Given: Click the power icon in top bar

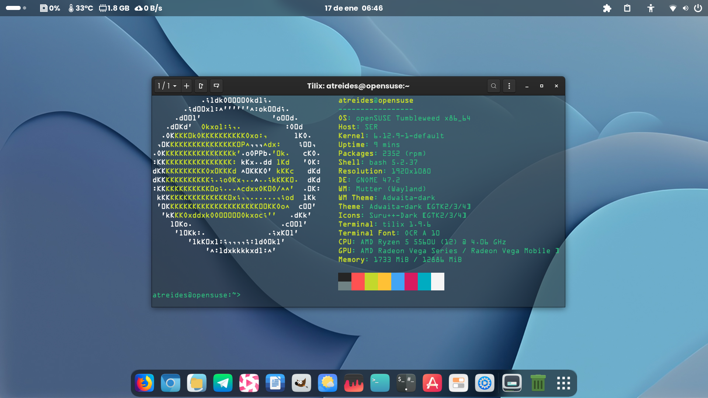Looking at the screenshot, I should coord(698,8).
